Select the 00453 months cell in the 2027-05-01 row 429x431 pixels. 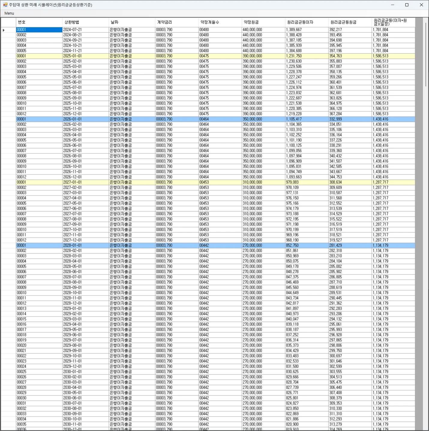pyautogui.click(x=220, y=203)
